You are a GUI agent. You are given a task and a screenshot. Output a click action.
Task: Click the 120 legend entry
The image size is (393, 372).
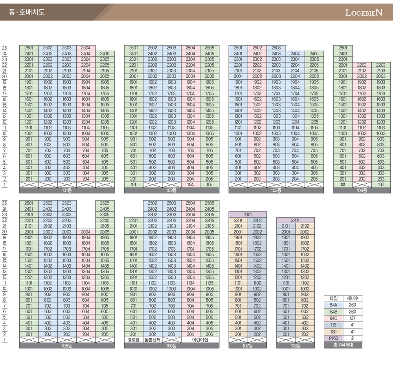(333, 331)
